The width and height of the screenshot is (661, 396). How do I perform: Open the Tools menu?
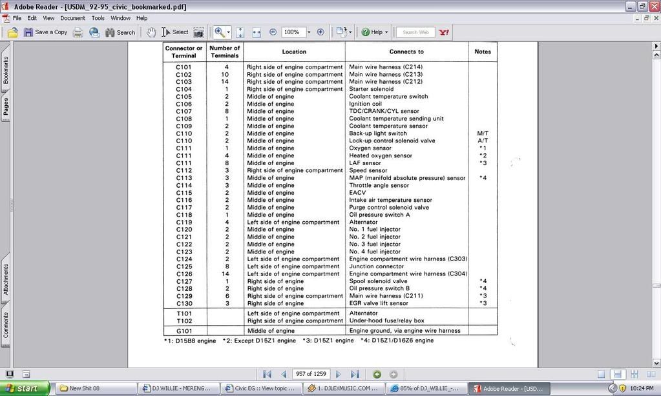coord(98,18)
